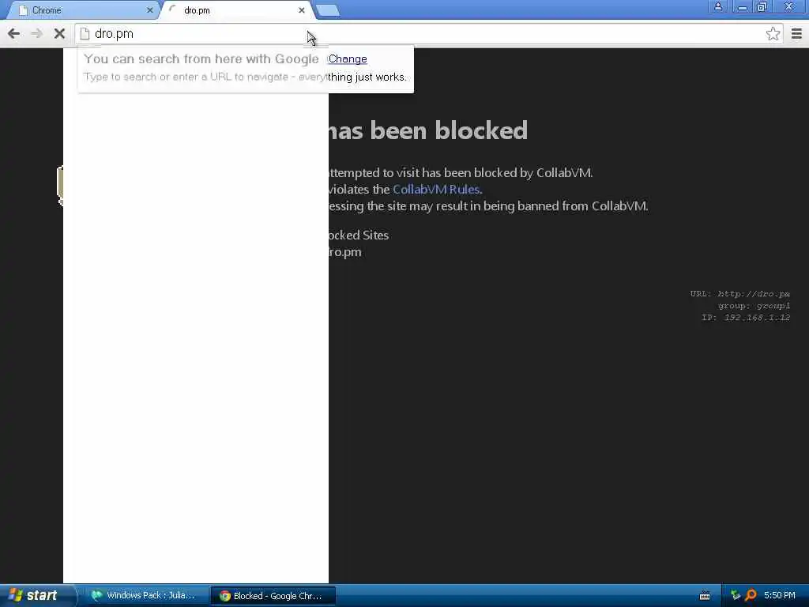The image size is (809, 607).
Task: Go back with the back arrow
Action: point(14,34)
